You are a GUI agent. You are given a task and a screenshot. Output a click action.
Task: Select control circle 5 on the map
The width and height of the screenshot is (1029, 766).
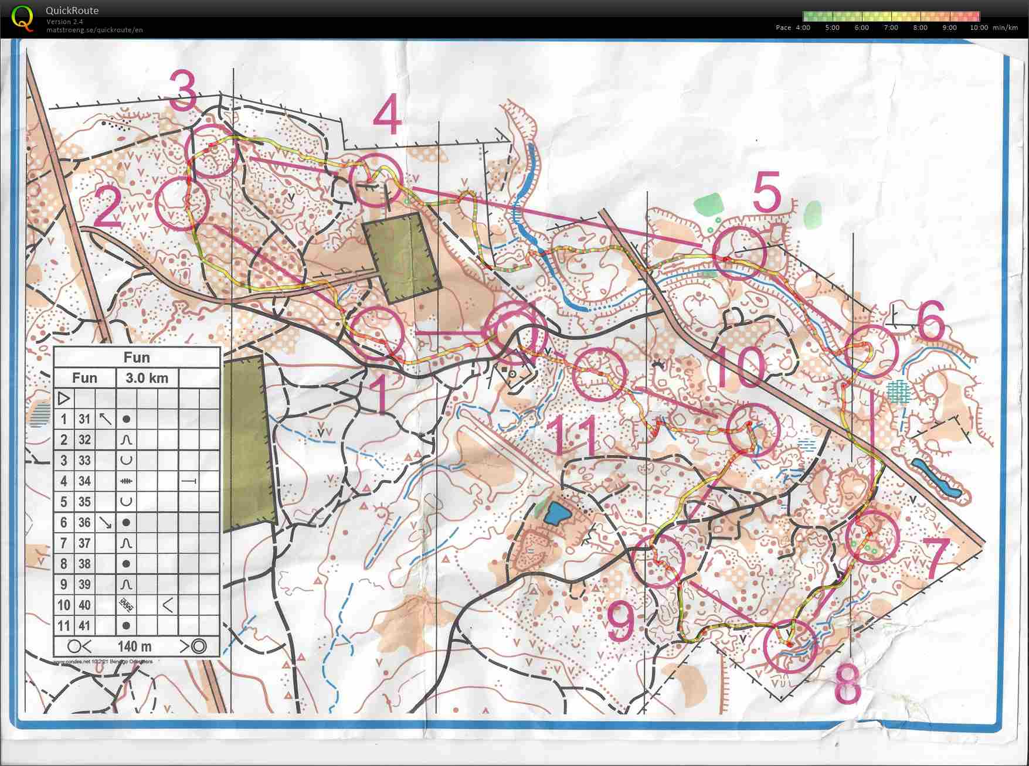point(739,253)
